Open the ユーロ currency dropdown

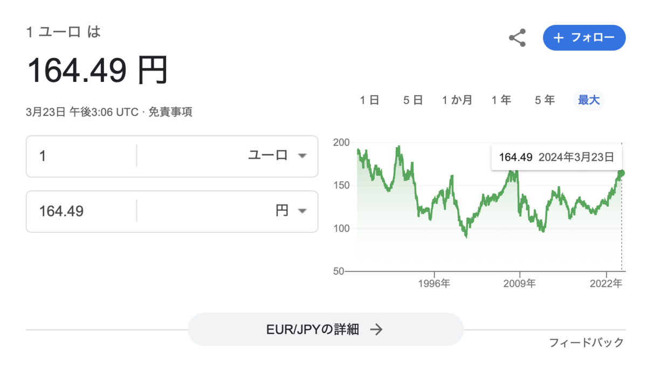point(227,156)
